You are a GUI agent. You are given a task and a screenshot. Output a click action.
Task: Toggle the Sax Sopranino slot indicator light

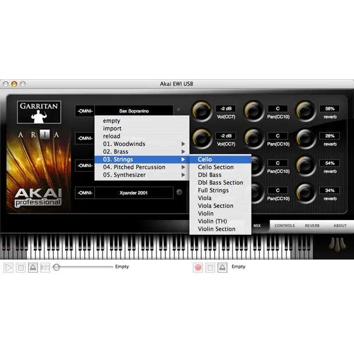click(x=179, y=110)
